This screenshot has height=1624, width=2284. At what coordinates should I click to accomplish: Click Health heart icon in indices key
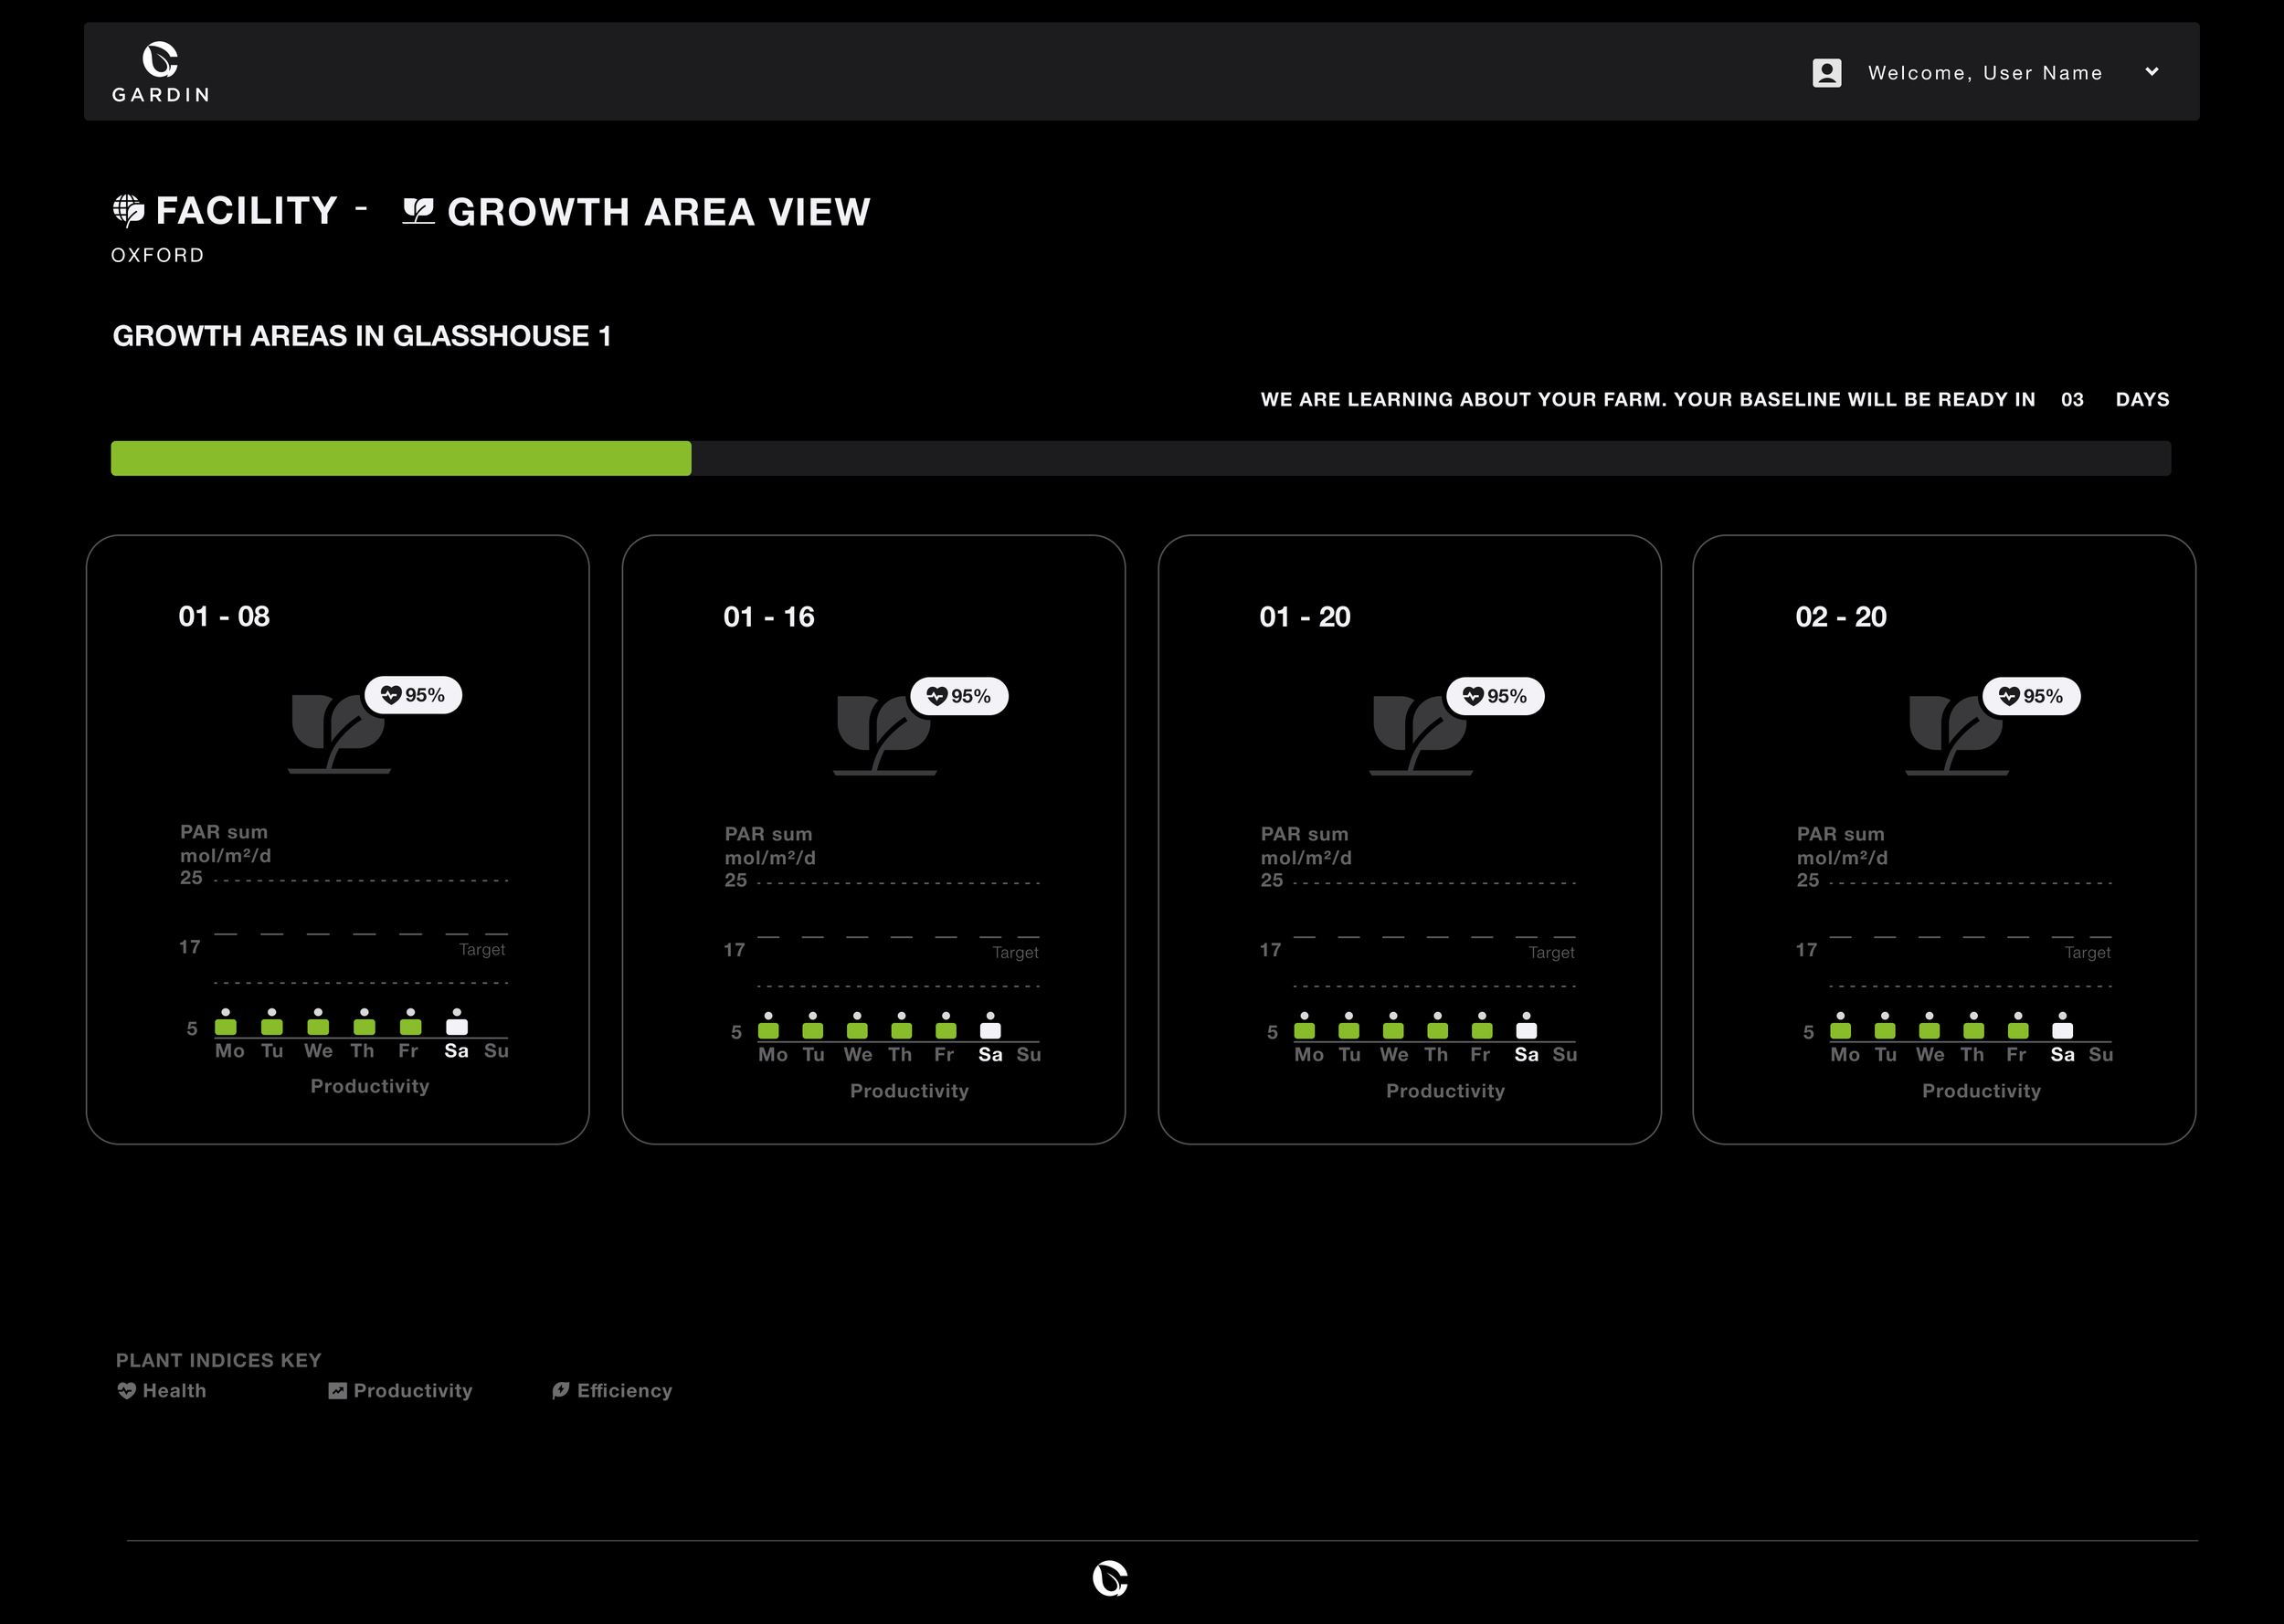pos(126,1390)
